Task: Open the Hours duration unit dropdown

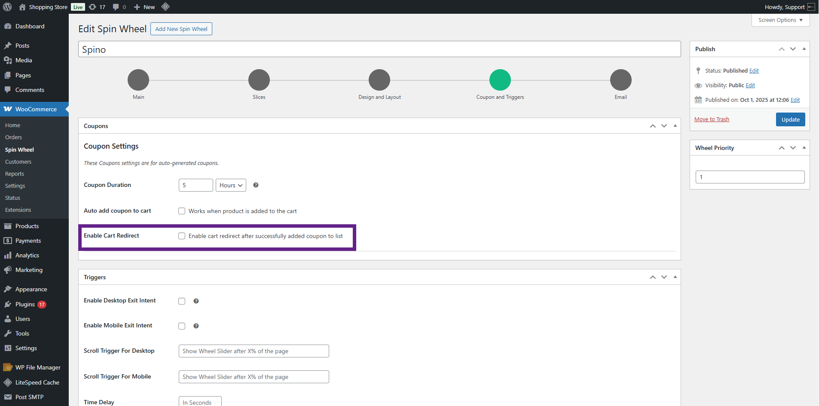Action: click(x=231, y=185)
